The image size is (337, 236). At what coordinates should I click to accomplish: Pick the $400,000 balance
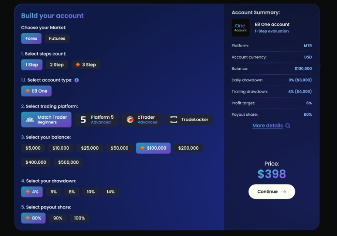pyautogui.click(x=36, y=162)
